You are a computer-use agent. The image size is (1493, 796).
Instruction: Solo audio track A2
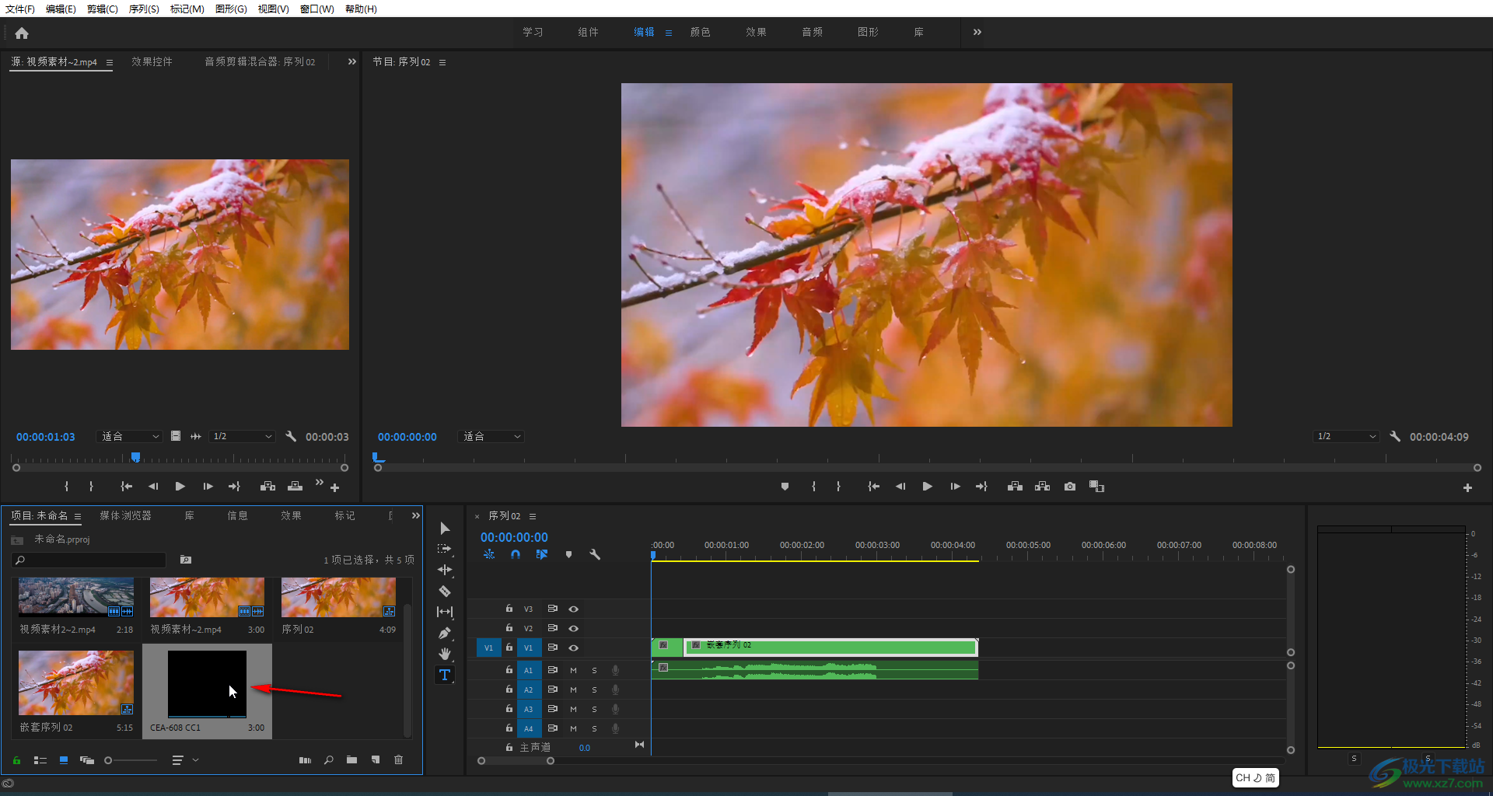[x=594, y=690]
